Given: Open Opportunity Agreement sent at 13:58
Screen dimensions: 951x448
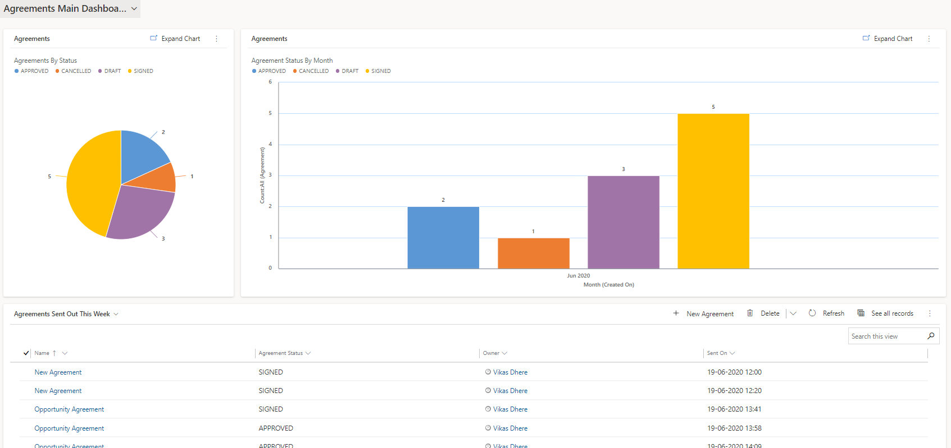Looking at the screenshot, I should pos(69,428).
